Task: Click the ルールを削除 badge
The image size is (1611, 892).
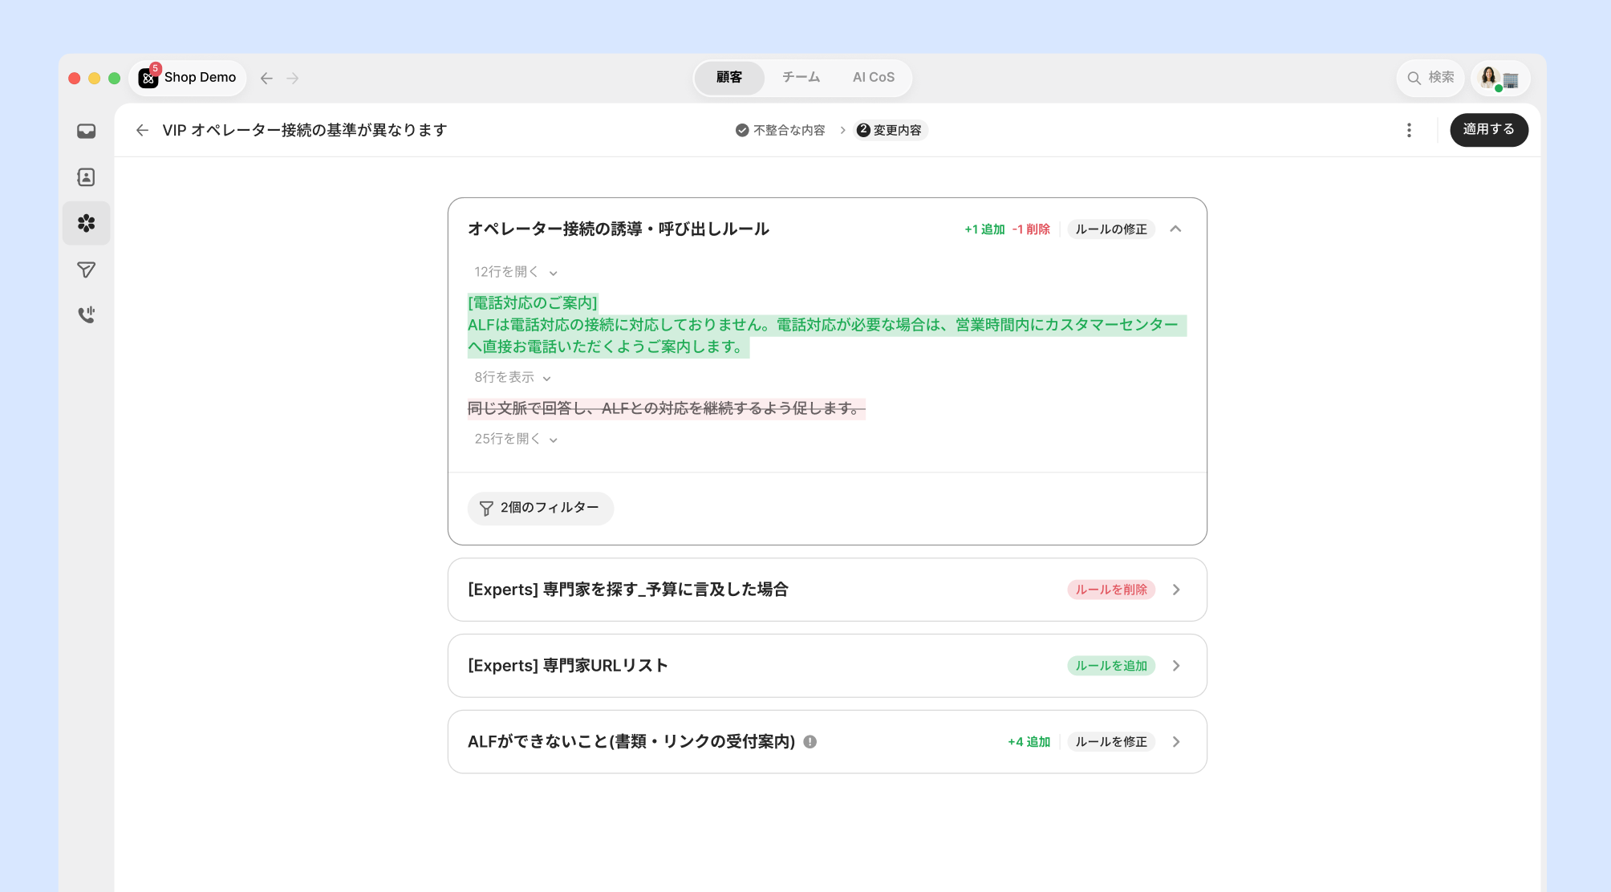Action: [x=1110, y=590]
